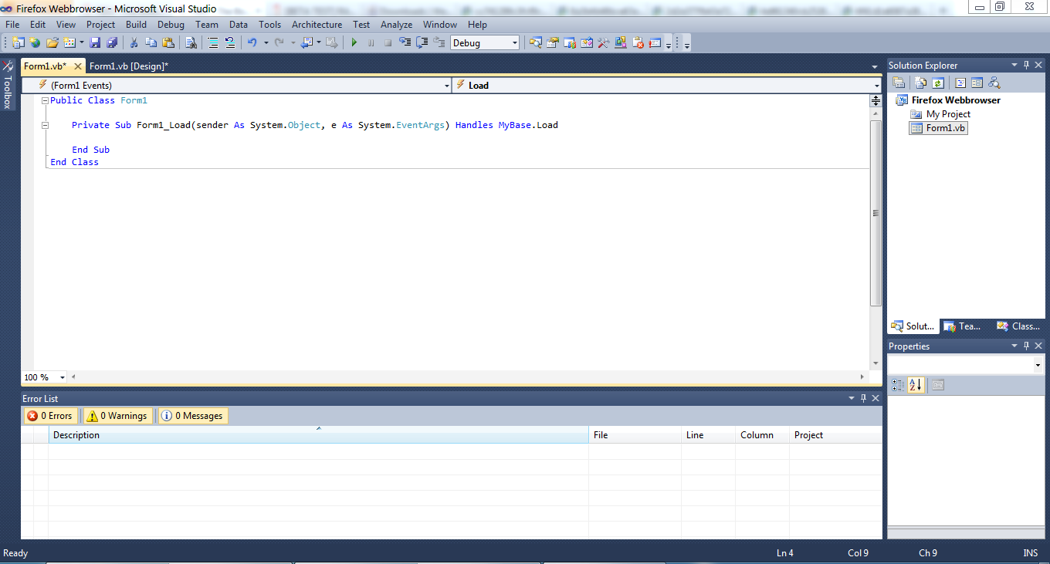
Task: Open Properties Window from the main toolbar icon
Action: 552,43
